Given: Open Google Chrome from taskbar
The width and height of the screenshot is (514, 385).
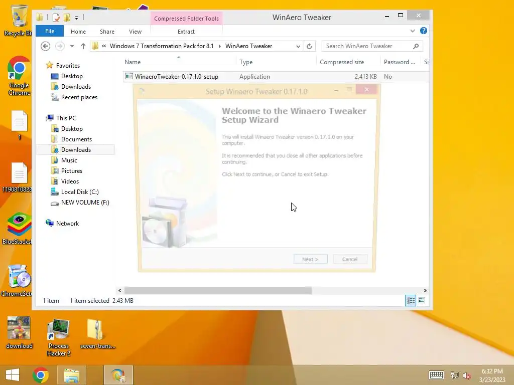Looking at the screenshot, I should point(41,375).
